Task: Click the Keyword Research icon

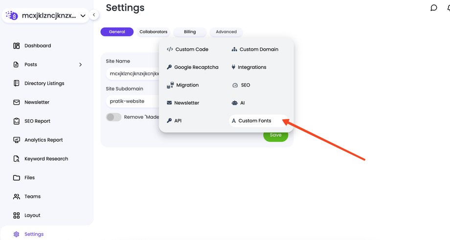Action: pos(17,159)
